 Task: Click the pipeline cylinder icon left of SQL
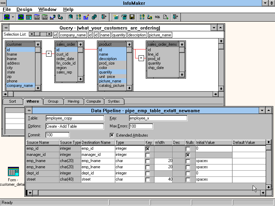tap(150, 17)
